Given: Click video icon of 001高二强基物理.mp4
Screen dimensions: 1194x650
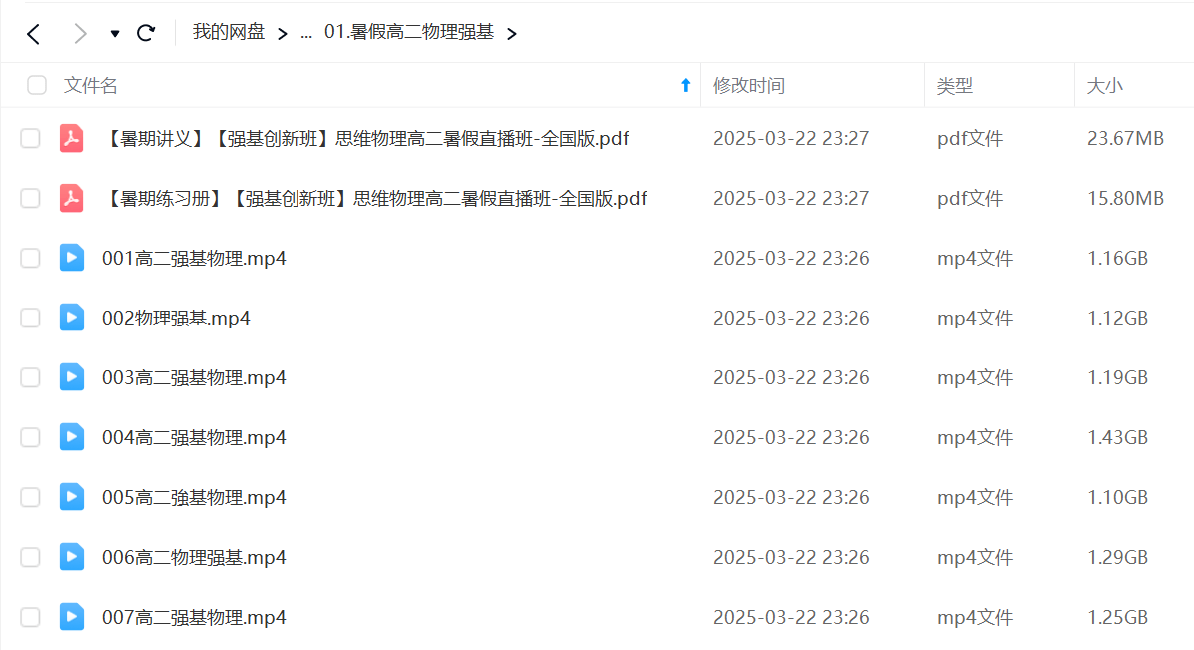Looking at the screenshot, I should (72, 258).
